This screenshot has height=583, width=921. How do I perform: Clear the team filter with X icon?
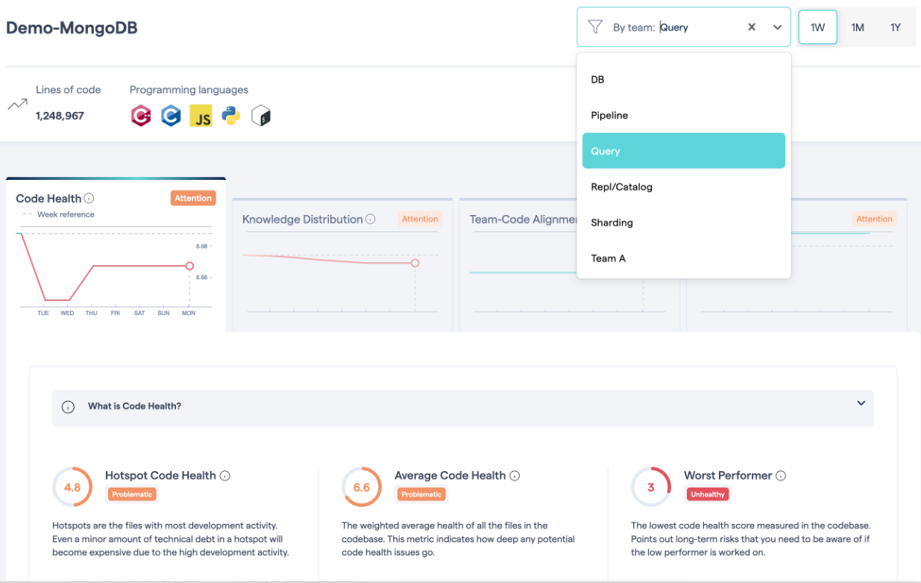click(752, 27)
